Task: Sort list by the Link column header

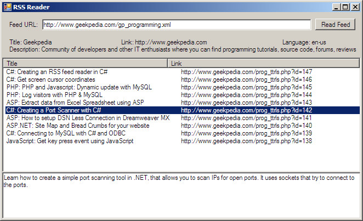Action: 263,64
